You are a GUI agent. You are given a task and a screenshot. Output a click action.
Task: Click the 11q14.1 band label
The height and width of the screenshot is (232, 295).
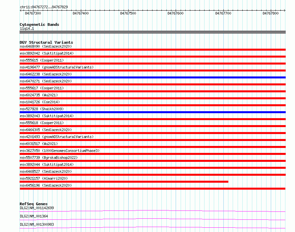coord(27,28)
